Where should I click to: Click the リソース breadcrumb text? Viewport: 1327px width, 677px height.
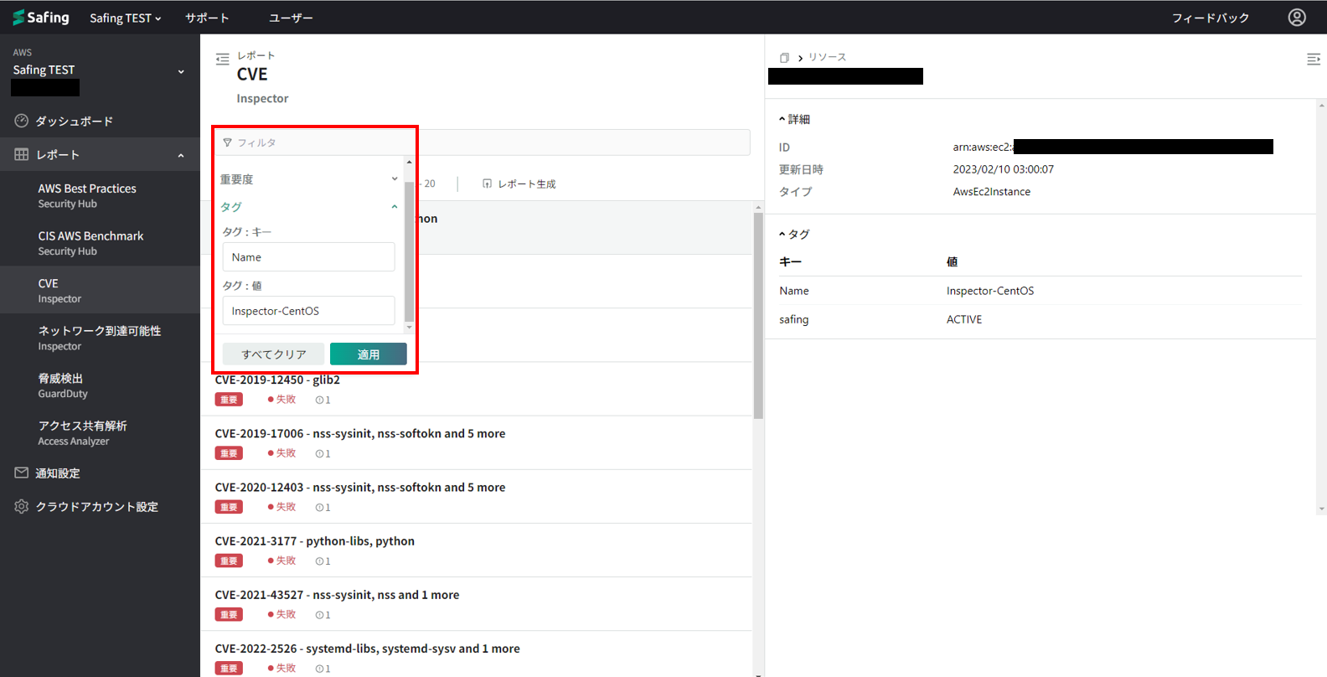point(827,58)
